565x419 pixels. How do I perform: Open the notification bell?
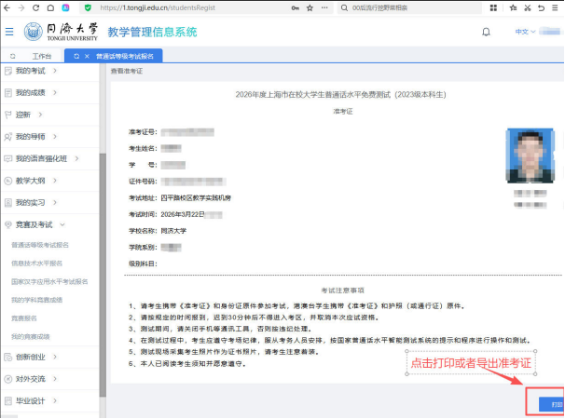486,32
